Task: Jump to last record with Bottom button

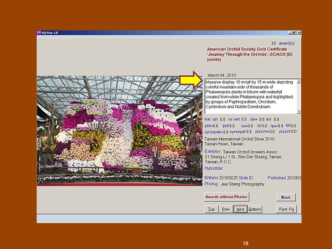Action: pyautogui.click(x=255, y=209)
